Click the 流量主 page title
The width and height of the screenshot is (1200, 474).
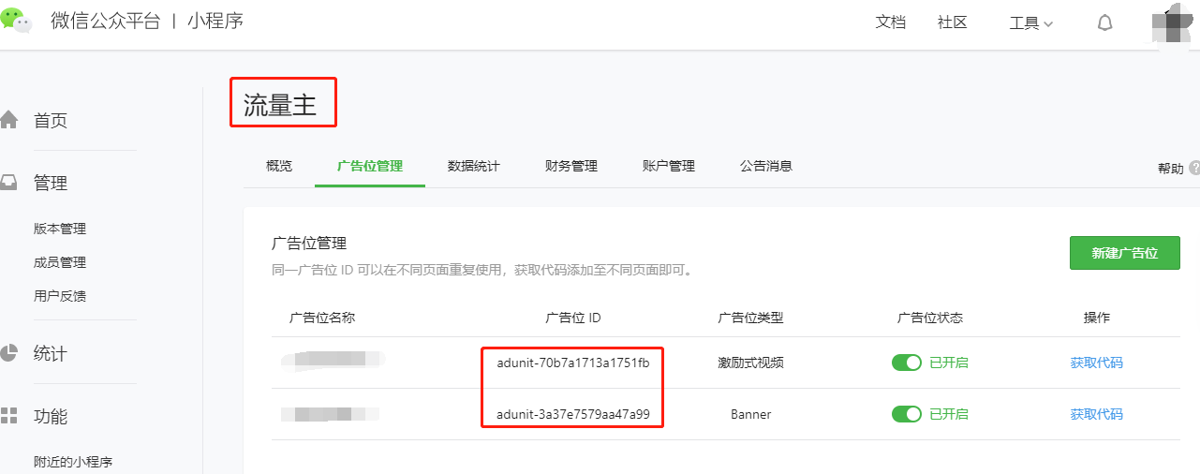[280, 105]
